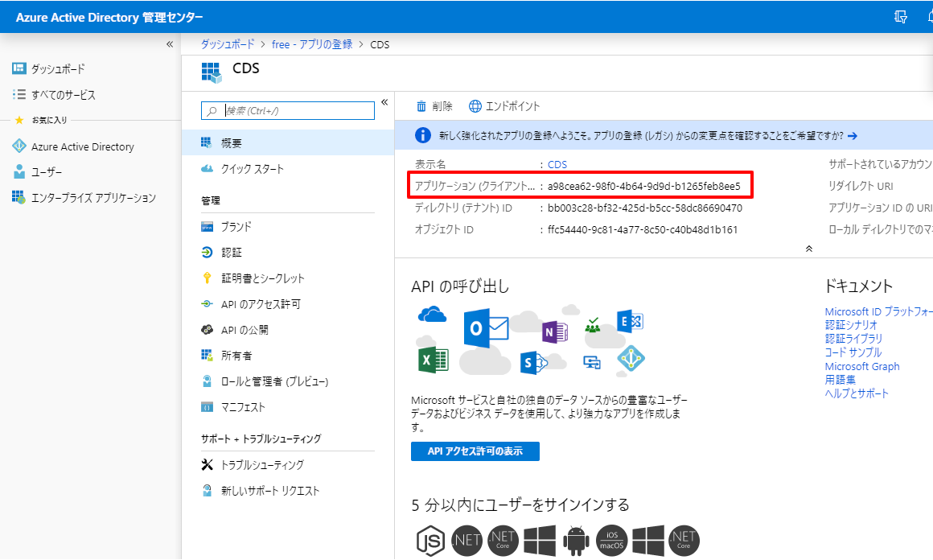933x560 pixels.
Task: Open the 認証ライブラリ link
Action: [x=853, y=339]
